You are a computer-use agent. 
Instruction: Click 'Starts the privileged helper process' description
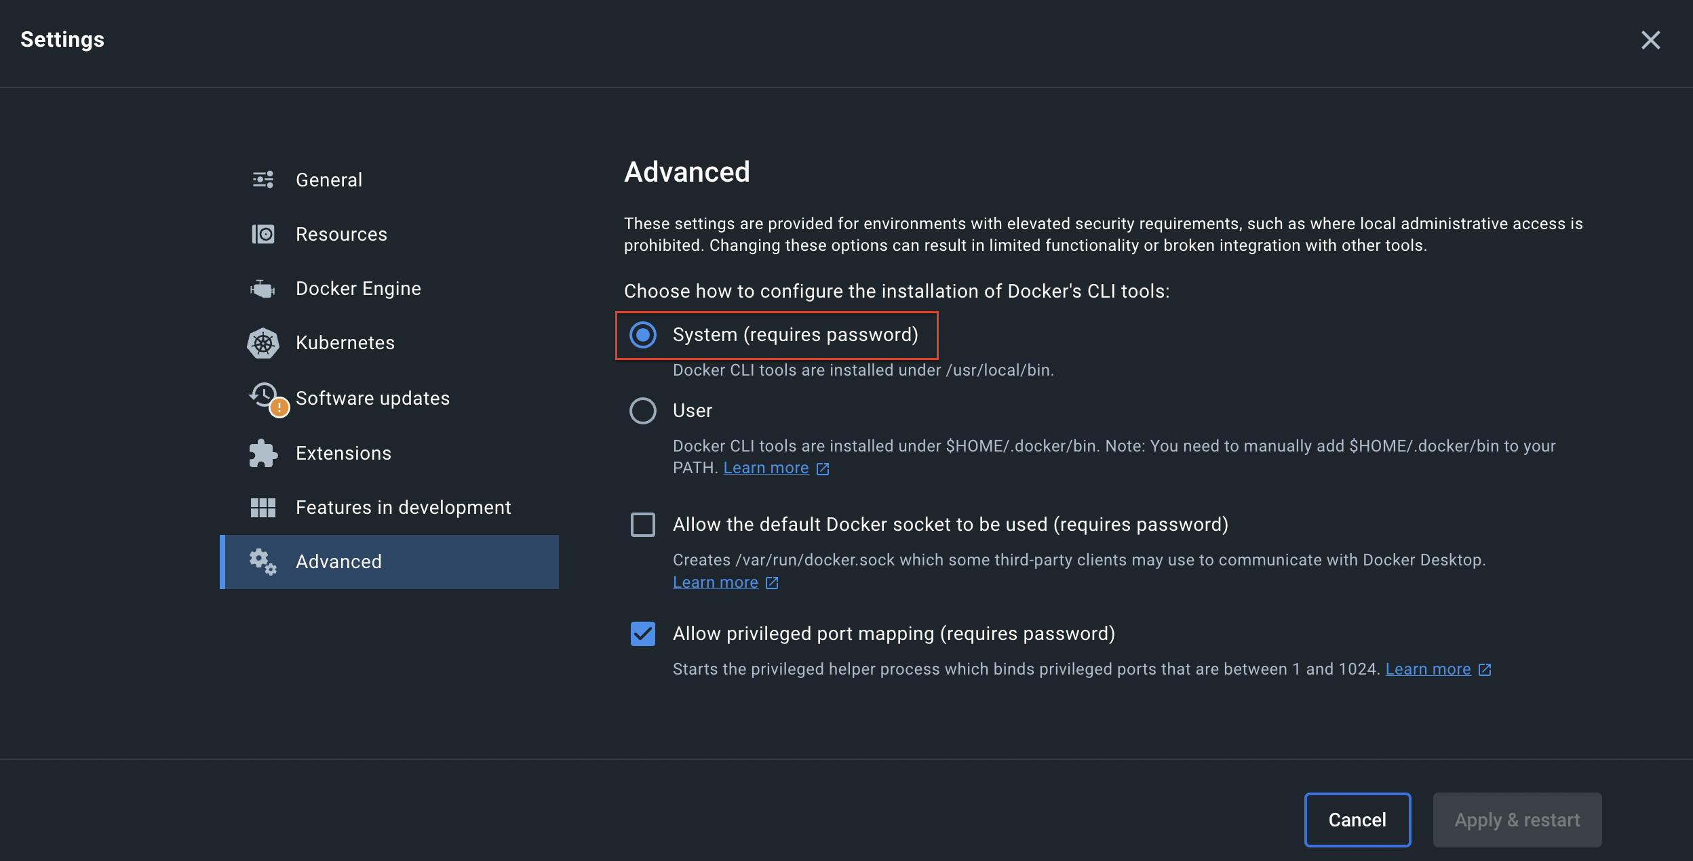point(1026,669)
